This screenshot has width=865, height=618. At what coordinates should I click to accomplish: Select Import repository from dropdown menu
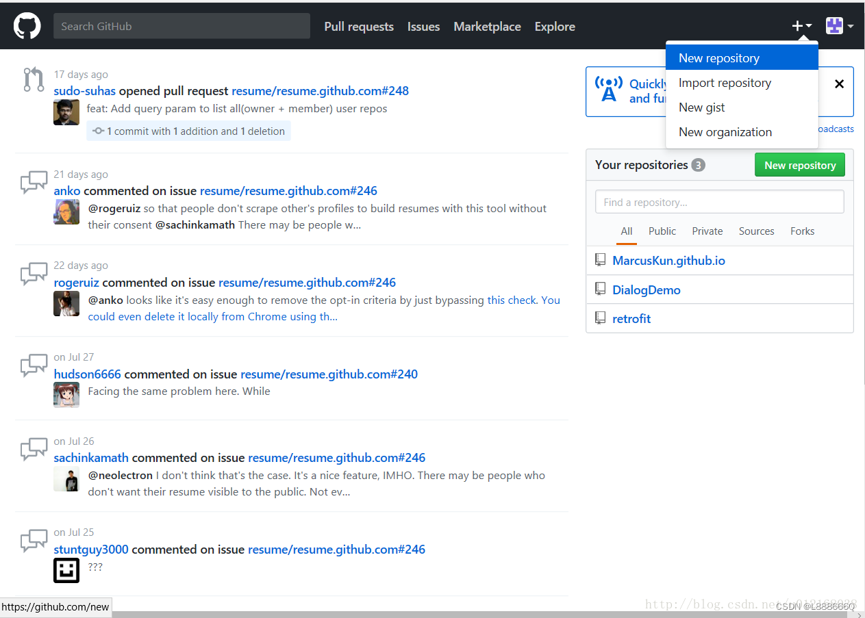(742, 83)
